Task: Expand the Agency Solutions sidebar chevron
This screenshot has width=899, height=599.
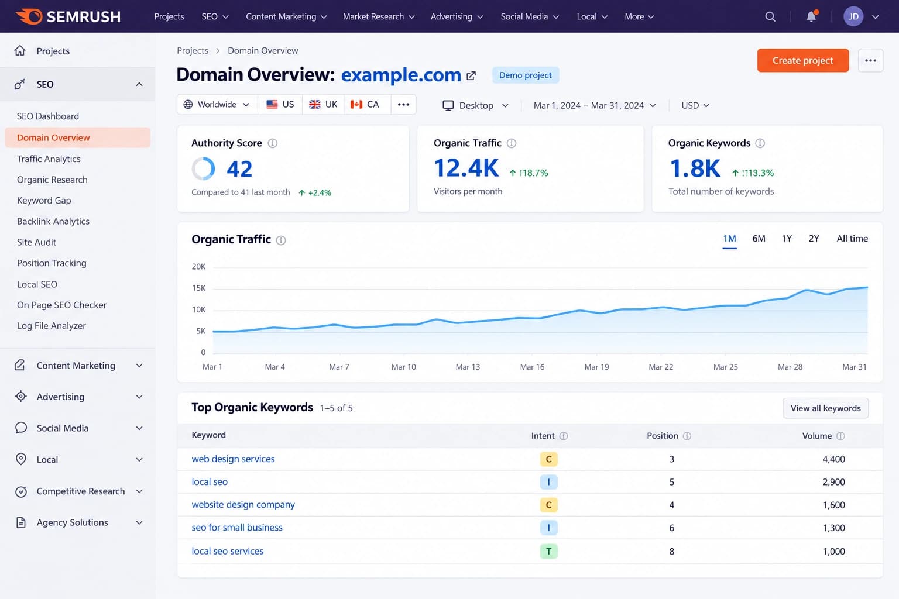Action: 139,522
